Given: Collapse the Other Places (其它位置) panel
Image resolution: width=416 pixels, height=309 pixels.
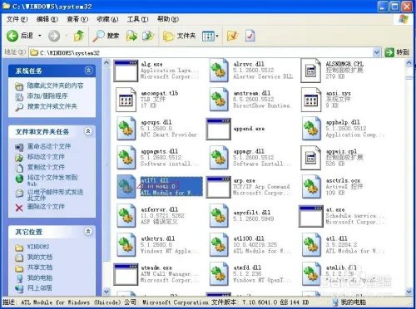Looking at the screenshot, I should (x=88, y=231).
